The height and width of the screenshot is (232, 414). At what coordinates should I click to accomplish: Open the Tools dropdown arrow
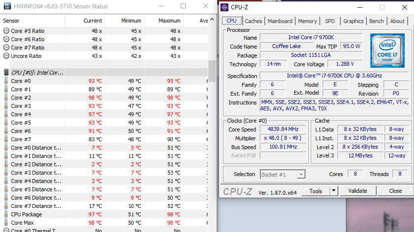pyautogui.click(x=334, y=191)
